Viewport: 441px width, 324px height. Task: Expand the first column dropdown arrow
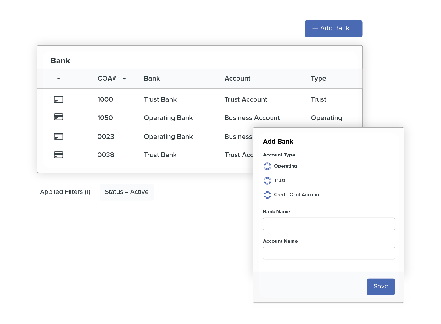tap(59, 78)
